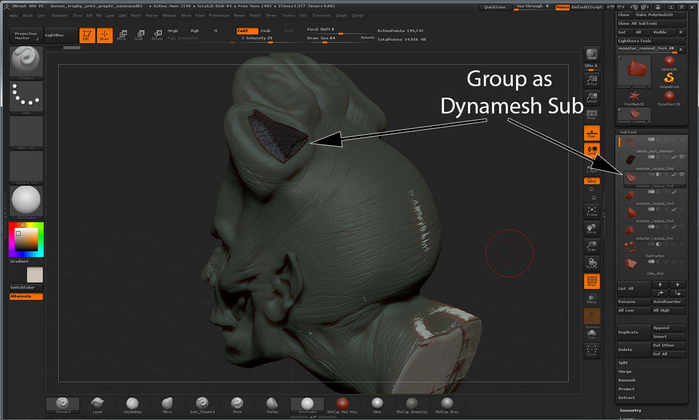Click the AutoReorder button
The width and height of the screenshot is (699, 420).
click(669, 302)
